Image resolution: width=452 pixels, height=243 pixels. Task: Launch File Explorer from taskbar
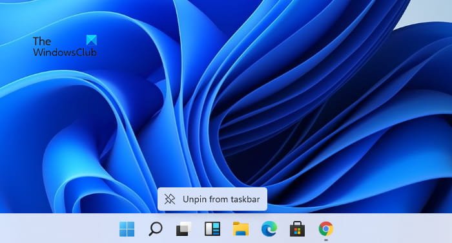(241, 229)
